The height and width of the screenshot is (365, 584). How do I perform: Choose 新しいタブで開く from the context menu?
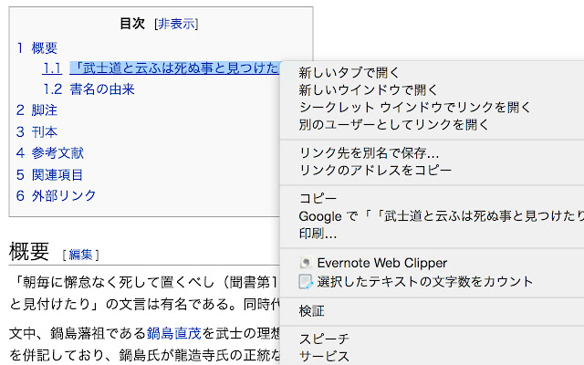click(x=349, y=72)
